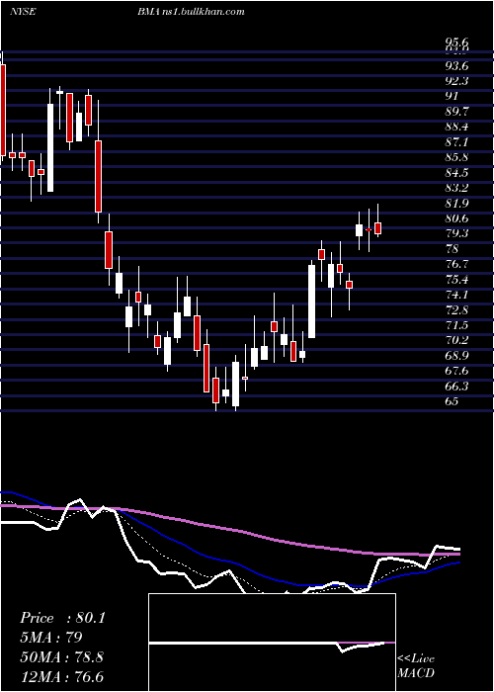Click the Price : 80.1 readout
494x692 pixels.
pos(62,618)
